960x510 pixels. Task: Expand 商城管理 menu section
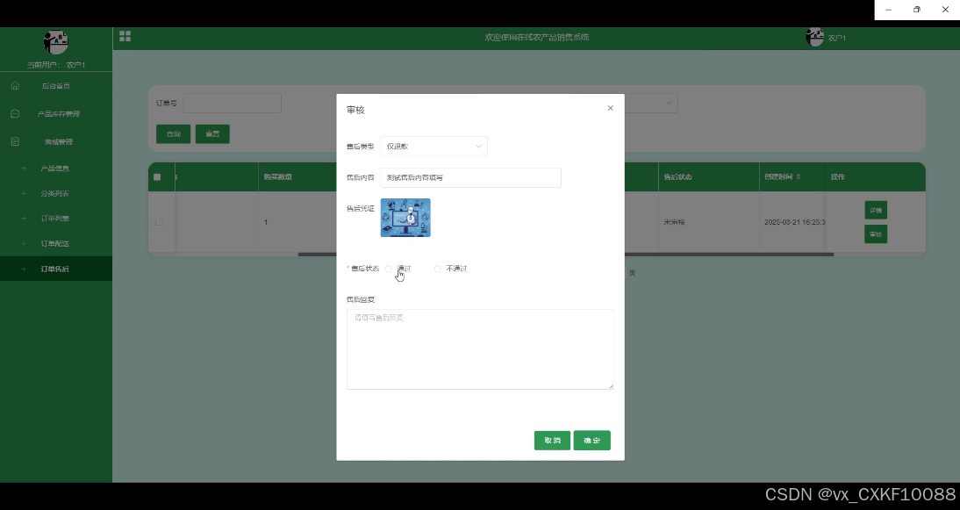pos(55,141)
